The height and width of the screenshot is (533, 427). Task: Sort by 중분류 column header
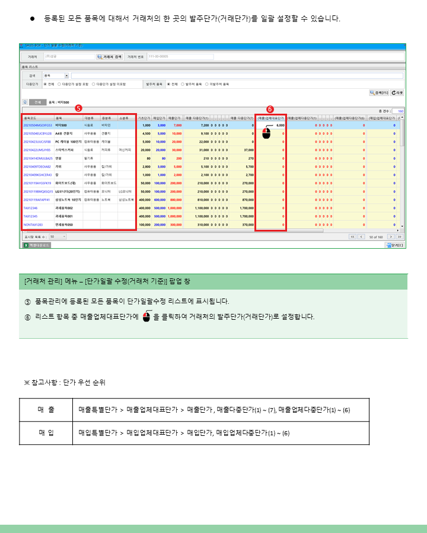point(109,118)
